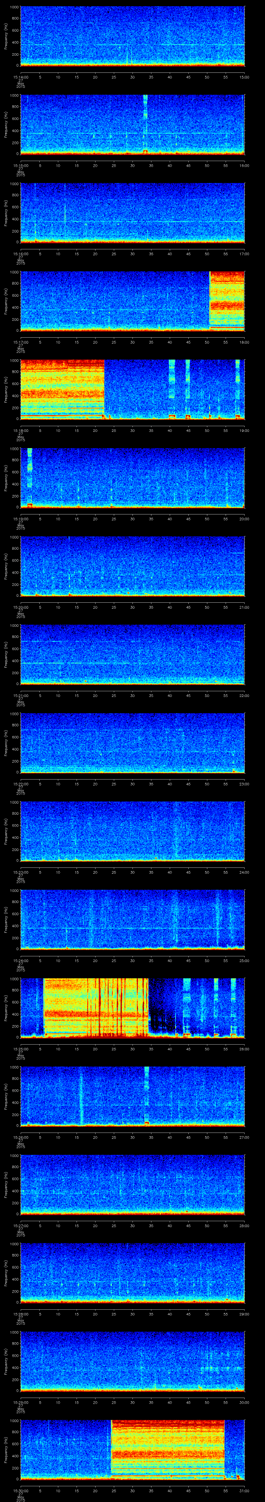Click the 26:00 end time label
Screen dimensions: 265x1502
(x=244, y=1049)
